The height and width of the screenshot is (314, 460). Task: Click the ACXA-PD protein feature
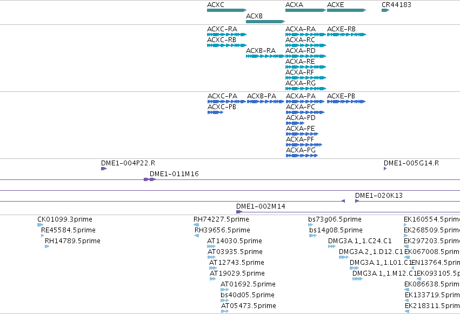click(x=295, y=123)
